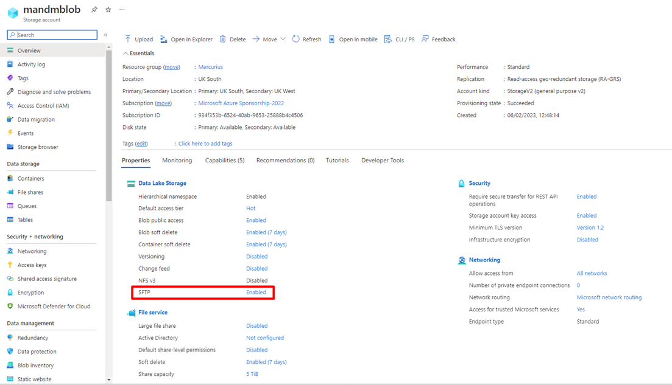The image size is (672, 385).
Task: Open Data migration in sidebar
Action: [36, 119]
